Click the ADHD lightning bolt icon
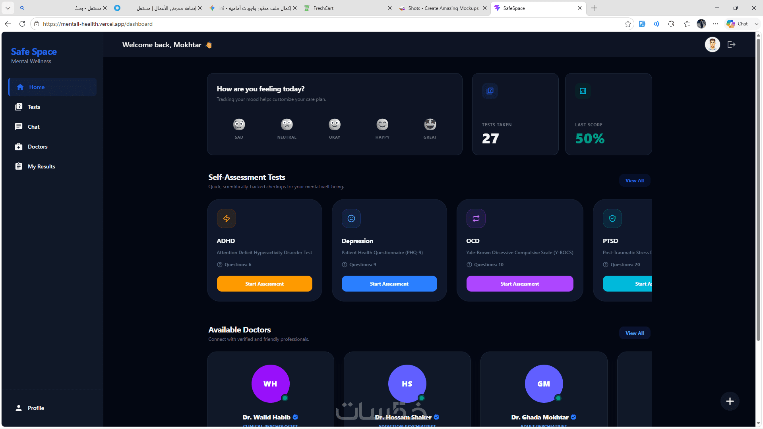Viewport: 763px width, 429px height. click(227, 218)
